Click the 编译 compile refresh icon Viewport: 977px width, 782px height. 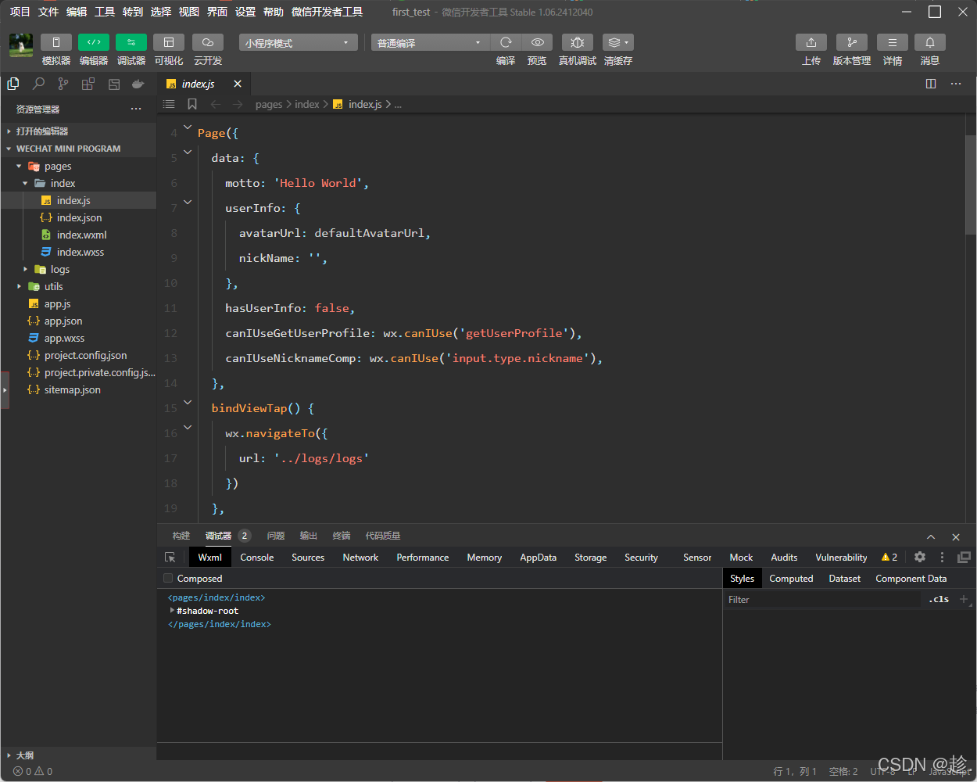point(506,42)
